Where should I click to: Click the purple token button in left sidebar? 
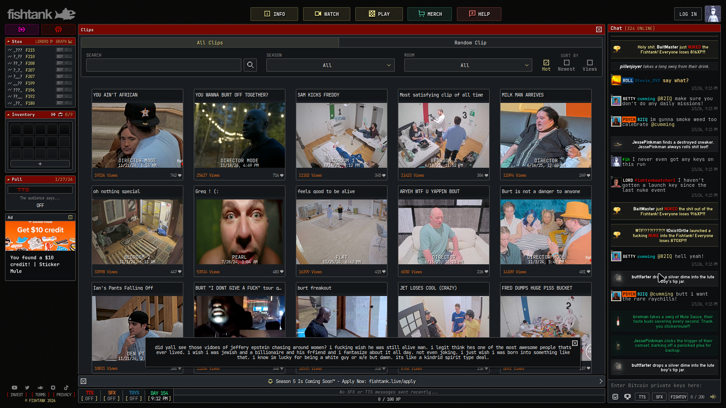(x=22, y=29)
